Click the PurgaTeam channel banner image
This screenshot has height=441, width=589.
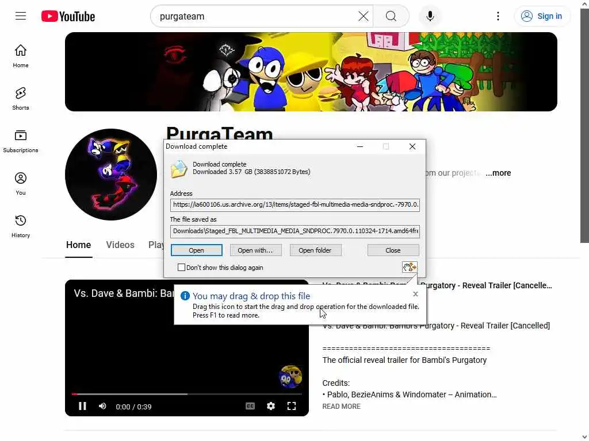pos(311,72)
